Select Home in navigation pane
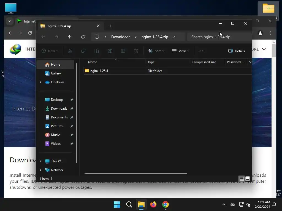Screen dimensions: 282x211 55,65
